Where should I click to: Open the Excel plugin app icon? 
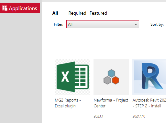(x=72, y=77)
